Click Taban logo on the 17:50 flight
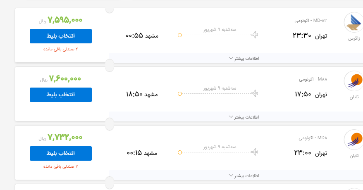 coord(353,81)
